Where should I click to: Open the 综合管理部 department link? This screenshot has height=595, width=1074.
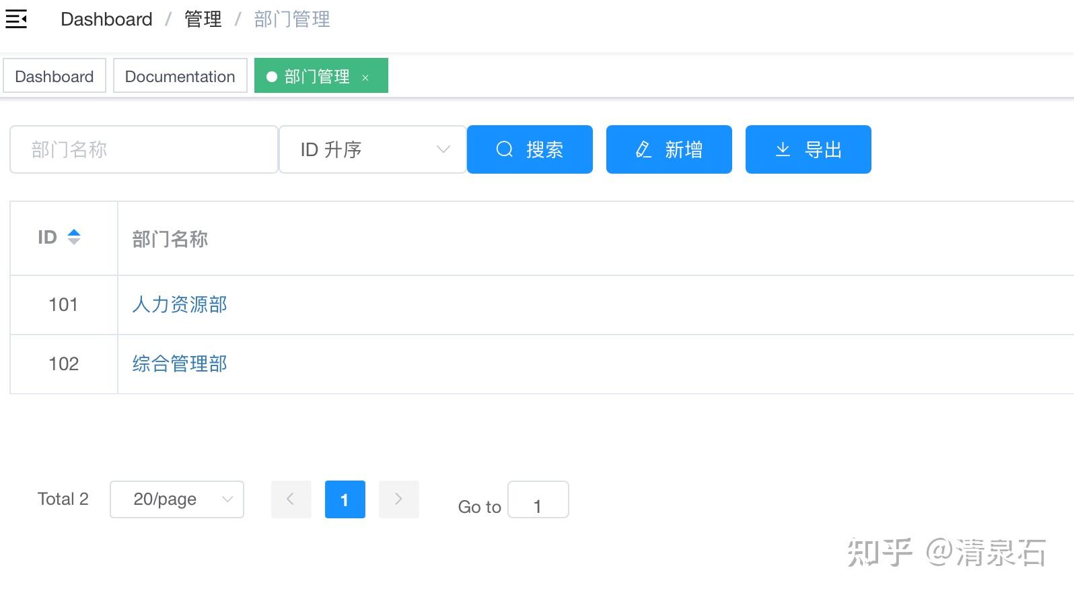tap(180, 363)
